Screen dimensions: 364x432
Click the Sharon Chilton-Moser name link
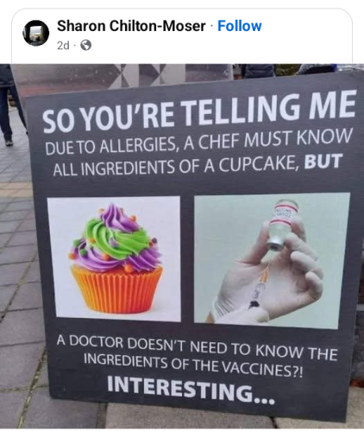pos(131,26)
